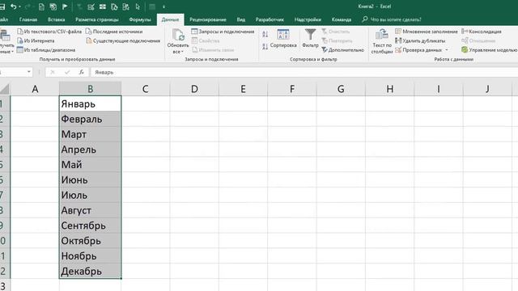Click the Cancel (X) formula bar icon
The width and height of the screenshot is (518, 291).
click(x=52, y=72)
